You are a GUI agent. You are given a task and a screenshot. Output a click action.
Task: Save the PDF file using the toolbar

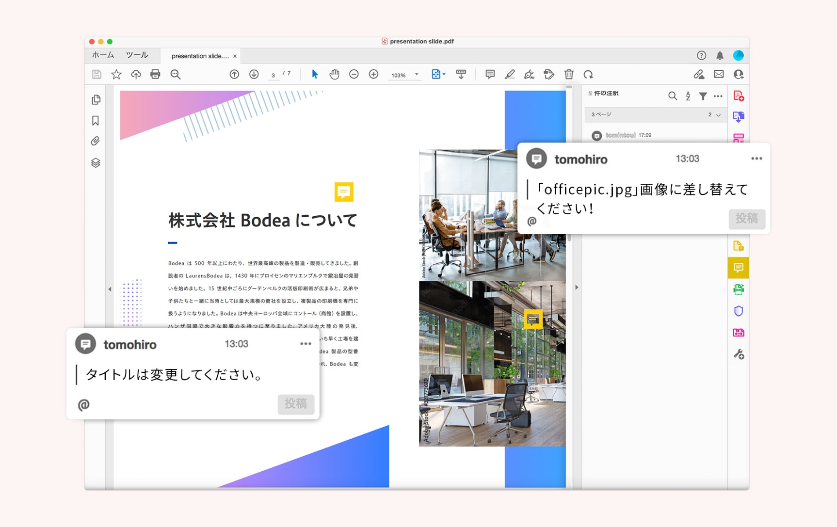tap(97, 74)
